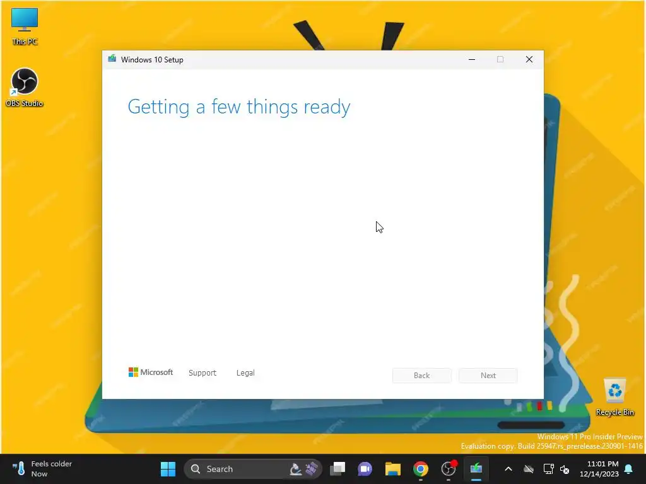The width and height of the screenshot is (646, 484).
Task: Click the Microsoft logo in Setup
Action: point(151,372)
